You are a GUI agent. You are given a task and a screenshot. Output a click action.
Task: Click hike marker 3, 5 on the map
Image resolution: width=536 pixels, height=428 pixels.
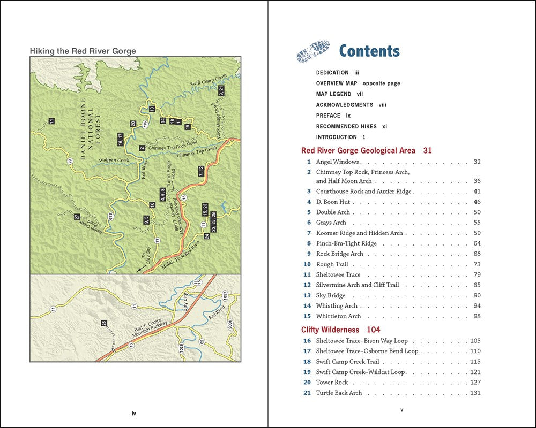146,220
